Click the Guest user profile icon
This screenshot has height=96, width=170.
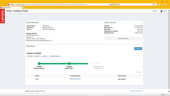tap(161, 11)
